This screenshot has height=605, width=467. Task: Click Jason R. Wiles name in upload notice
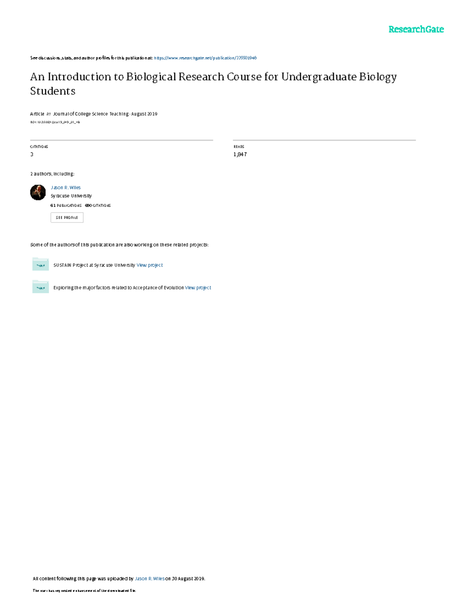150,579
